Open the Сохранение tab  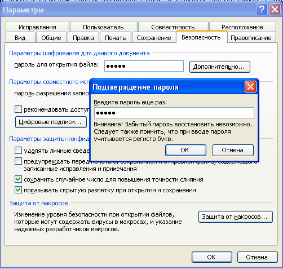click(154, 38)
